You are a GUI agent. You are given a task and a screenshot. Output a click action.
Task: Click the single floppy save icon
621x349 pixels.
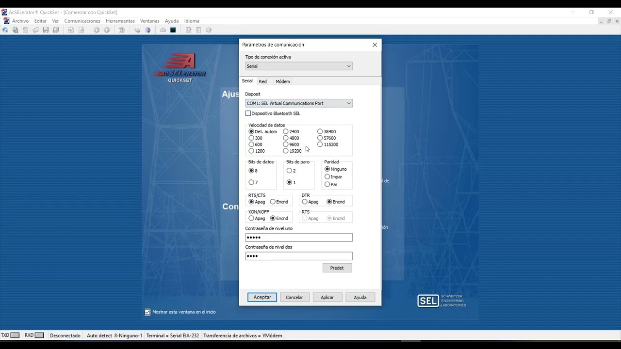click(x=46, y=30)
